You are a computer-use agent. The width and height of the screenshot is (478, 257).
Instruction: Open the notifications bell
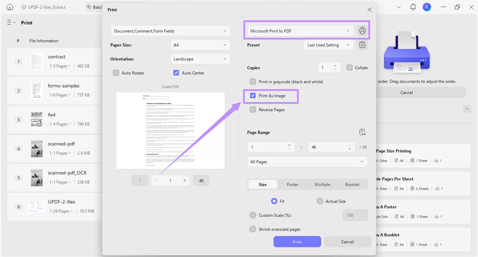[x=413, y=7]
